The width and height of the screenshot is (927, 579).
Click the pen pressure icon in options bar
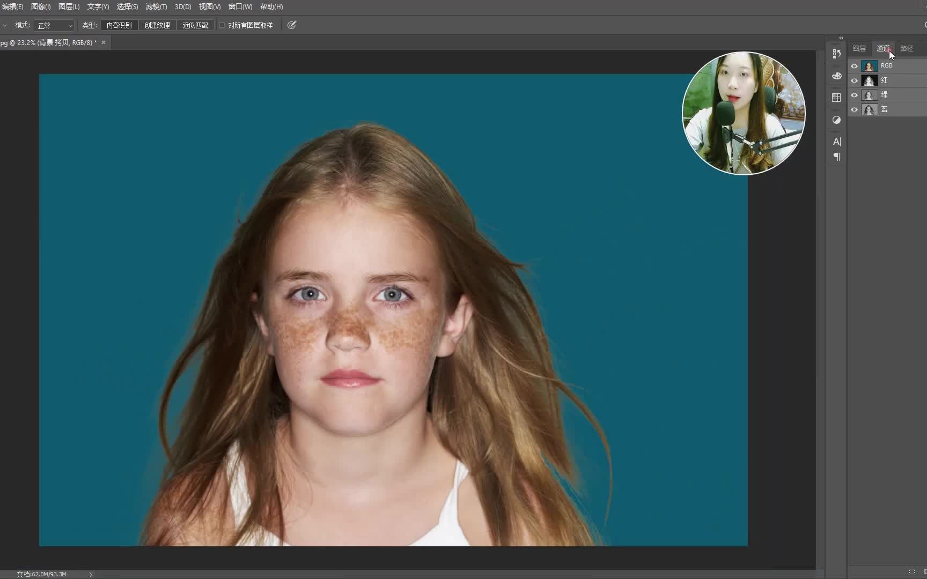click(x=292, y=25)
